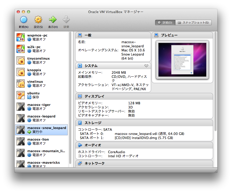Click the Snow Leopard preview thumbnail
232x193 pixels.
[182, 59]
